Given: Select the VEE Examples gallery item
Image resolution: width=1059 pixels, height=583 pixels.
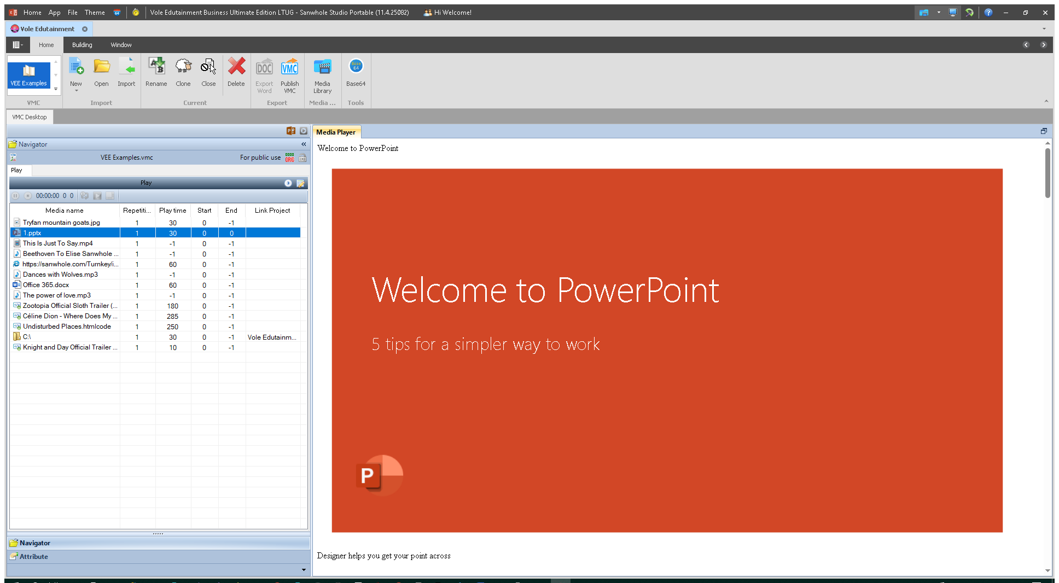Looking at the screenshot, I should coord(29,75).
